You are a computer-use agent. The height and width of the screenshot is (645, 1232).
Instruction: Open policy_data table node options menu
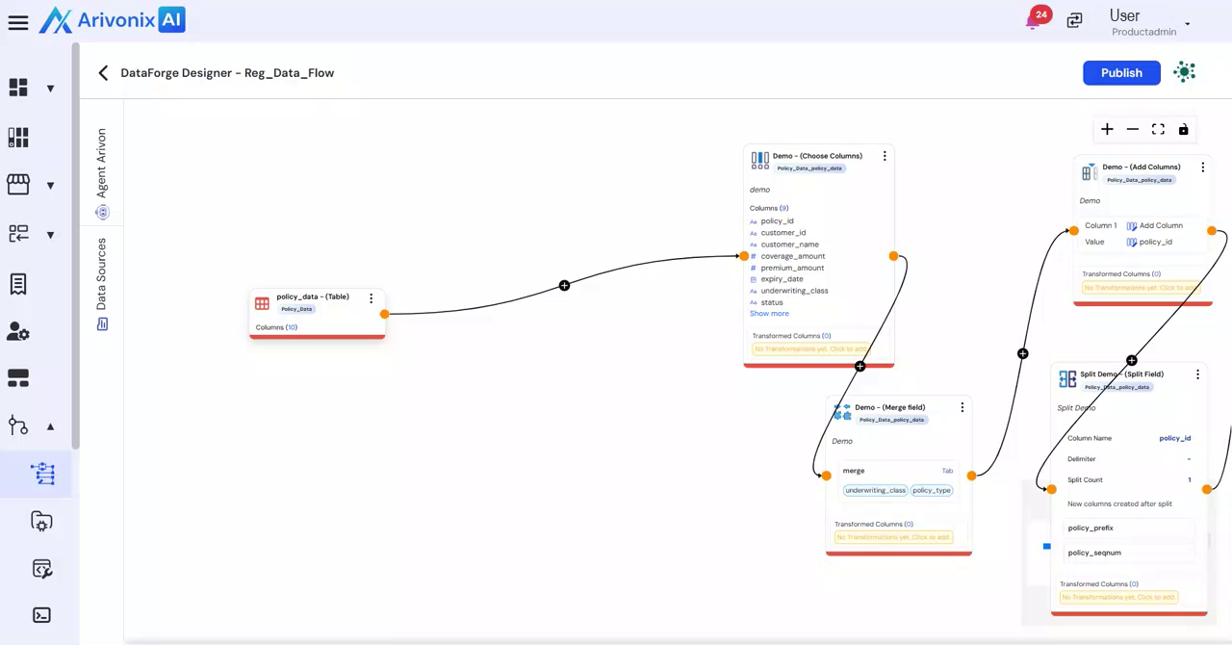[371, 298]
